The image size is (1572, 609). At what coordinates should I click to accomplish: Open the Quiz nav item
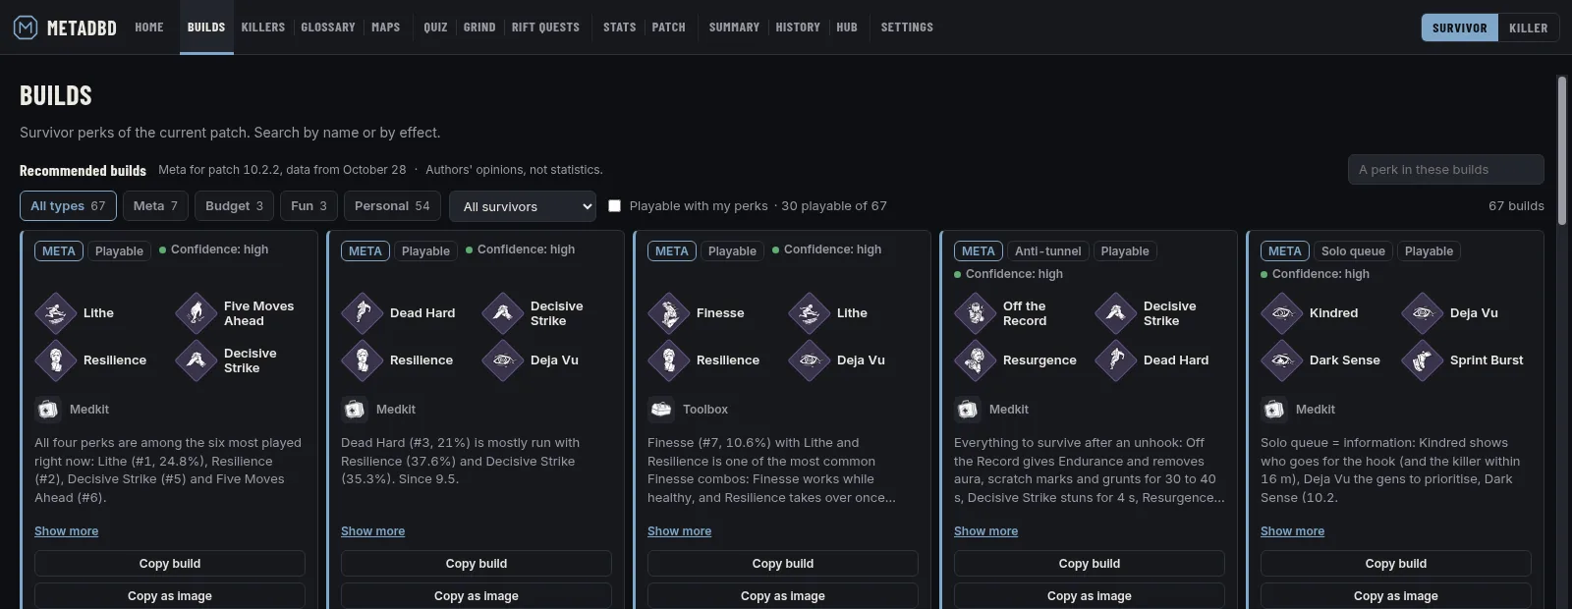coord(435,28)
